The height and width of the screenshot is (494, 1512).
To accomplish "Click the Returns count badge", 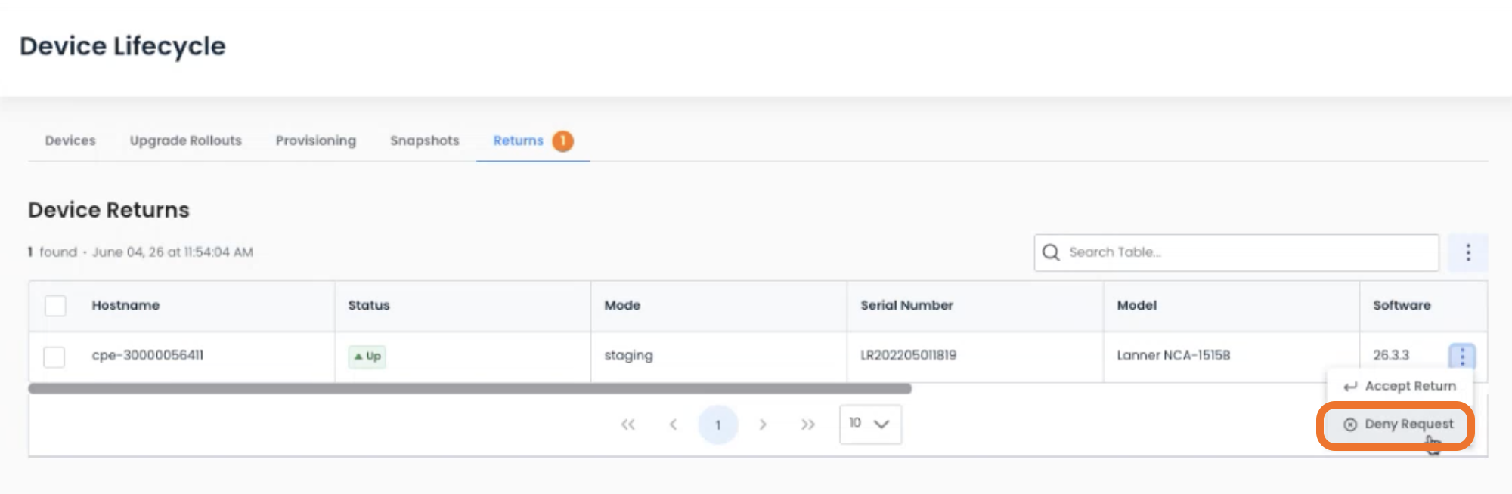I will coord(562,140).
